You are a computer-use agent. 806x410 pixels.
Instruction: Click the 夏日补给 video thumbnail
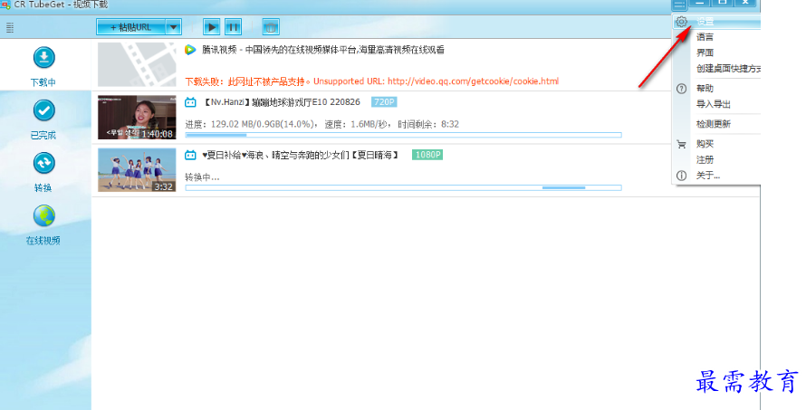137,170
